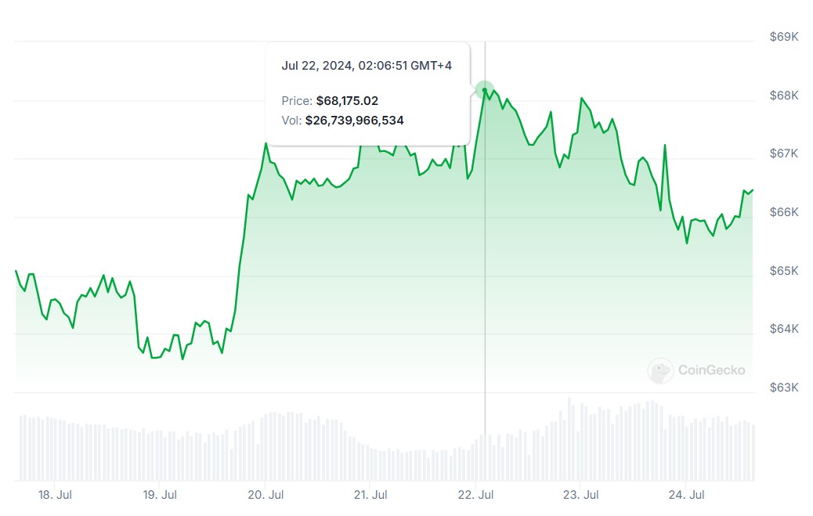Screen dimensions: 813x516
Task: Click the CoinGecko gecko logo watermark
Action: click(x=660, y=370)
